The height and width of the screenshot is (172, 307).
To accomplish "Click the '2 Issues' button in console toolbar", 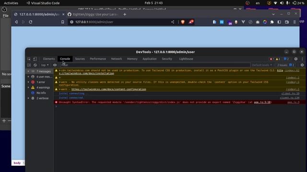I will [x=286, y=65].
